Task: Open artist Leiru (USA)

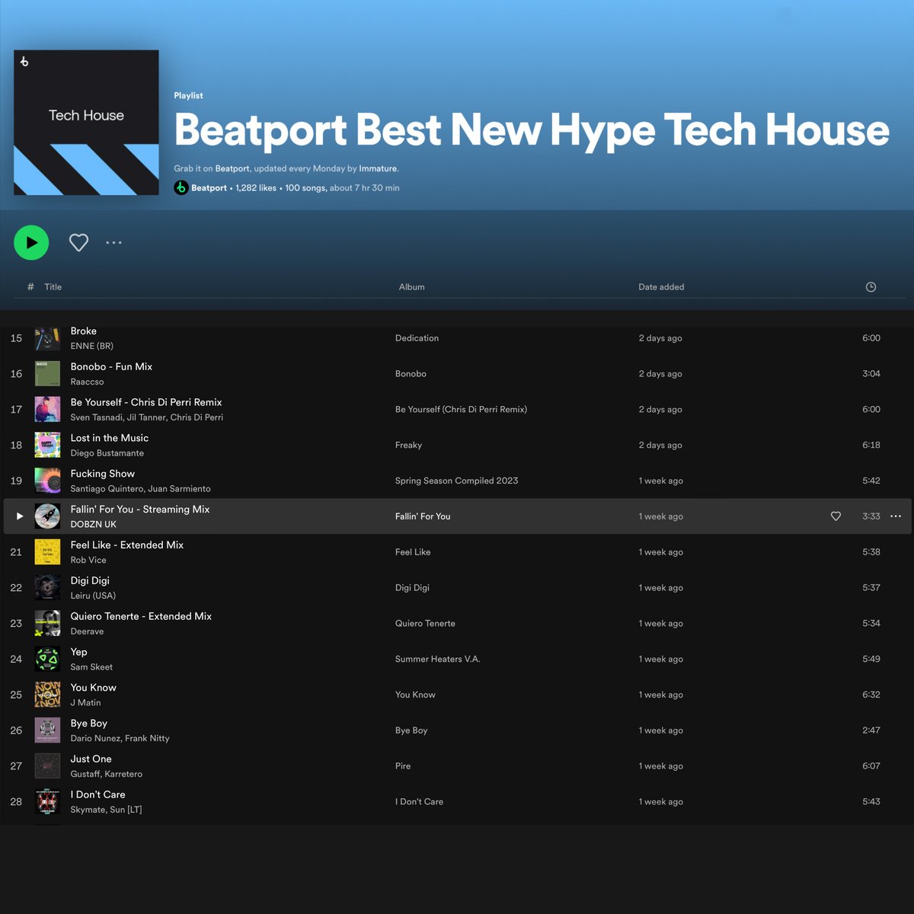Action: coord(93,596)
